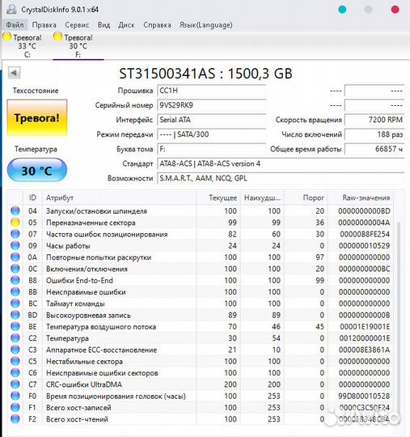This screenshot has width=410, height=437.
Task: Click blue status icon for attribute F2
Action: click(15, 419)
